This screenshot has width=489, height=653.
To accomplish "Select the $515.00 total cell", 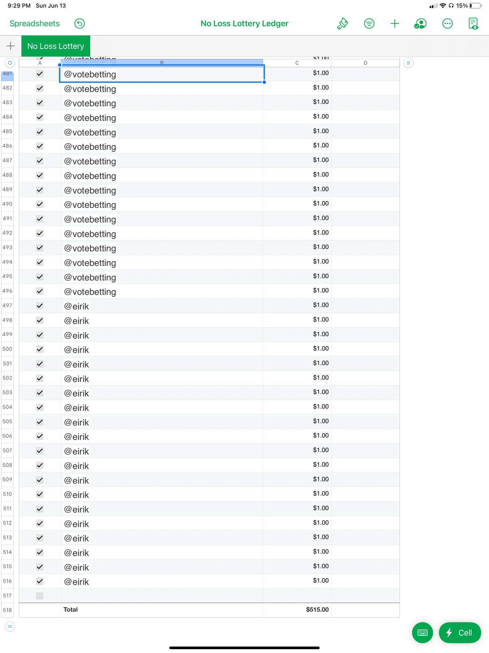I will pos(297,610).
